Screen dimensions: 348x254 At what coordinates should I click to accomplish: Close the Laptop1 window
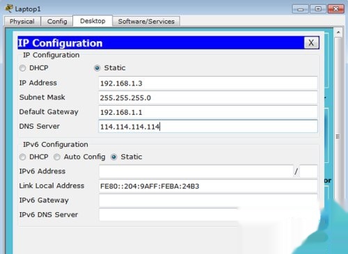tap(335, 9)
